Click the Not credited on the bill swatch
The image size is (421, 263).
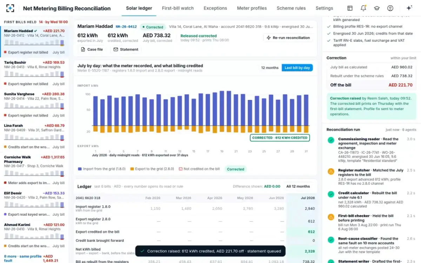181,169
